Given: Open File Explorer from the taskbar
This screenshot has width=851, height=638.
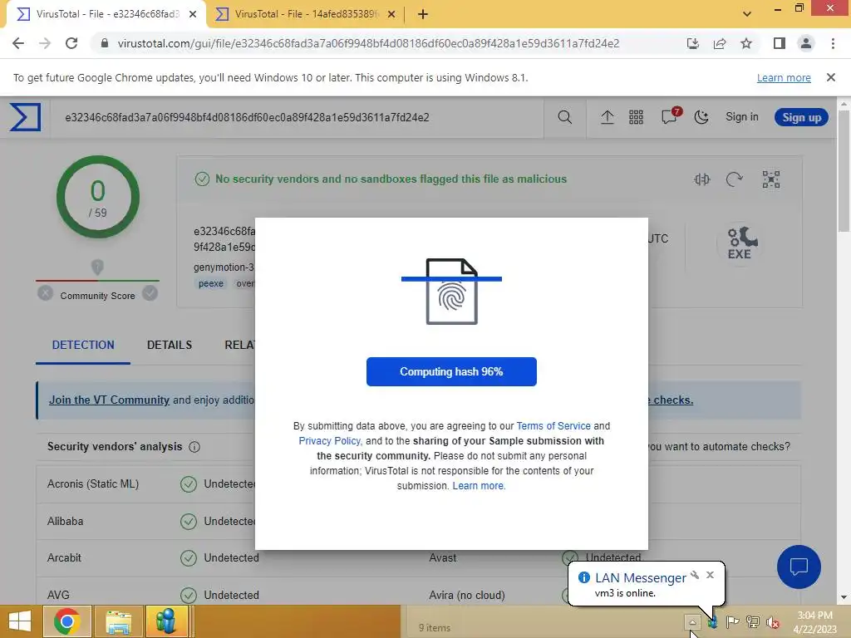Looking at the screenshot, I should [118, 621].
